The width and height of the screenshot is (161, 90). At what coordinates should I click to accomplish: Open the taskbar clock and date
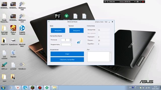click(x=155, y=88)
